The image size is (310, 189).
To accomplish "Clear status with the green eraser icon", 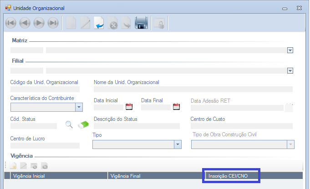I will tap(83, 124).
